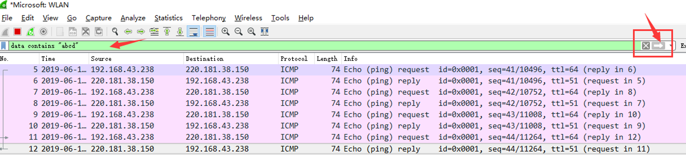
Task: Toggle packet colorization rules button
Action: pos(210,32)
